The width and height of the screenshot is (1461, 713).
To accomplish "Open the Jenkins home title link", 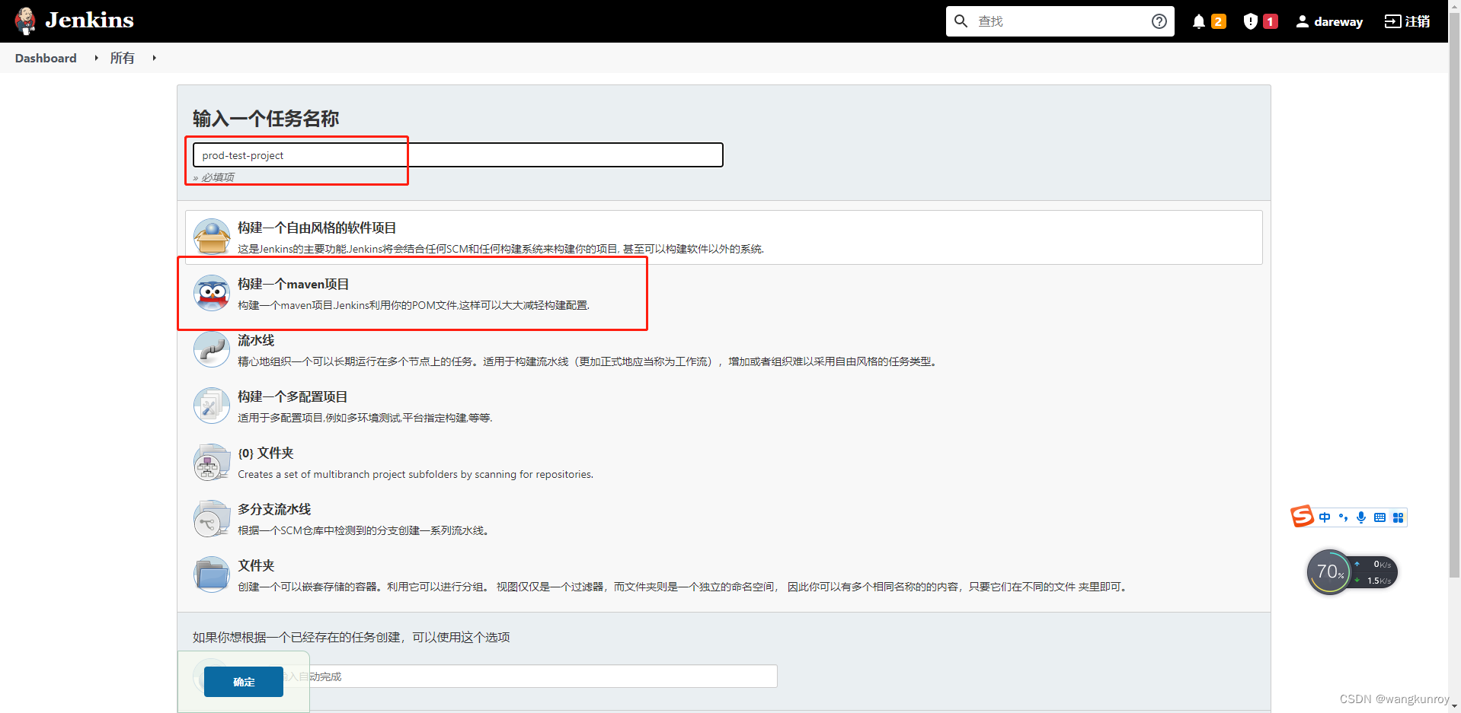I will coord(89,20).
